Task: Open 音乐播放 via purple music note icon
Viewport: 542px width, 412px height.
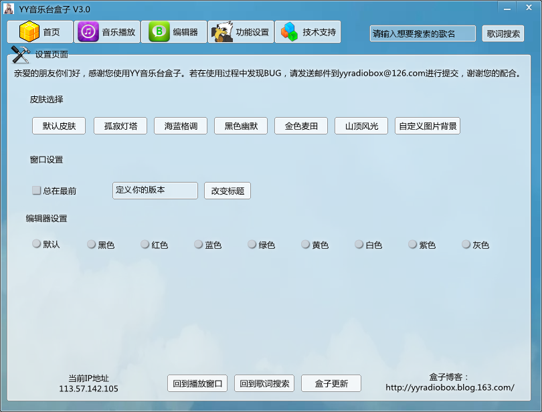Action: click(x=88, y=31)
